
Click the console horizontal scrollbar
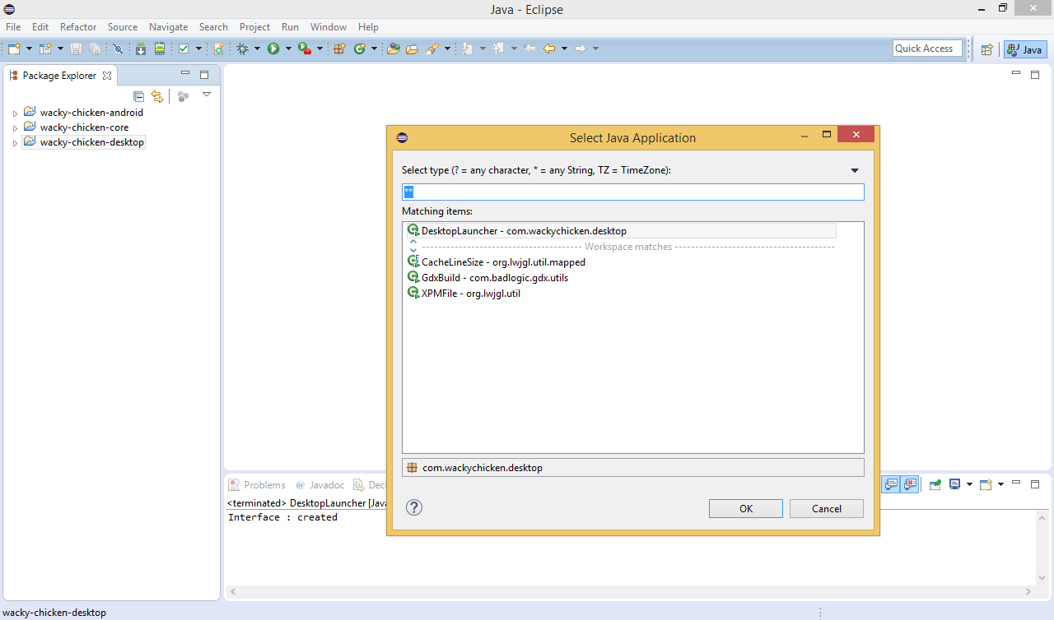631,591
